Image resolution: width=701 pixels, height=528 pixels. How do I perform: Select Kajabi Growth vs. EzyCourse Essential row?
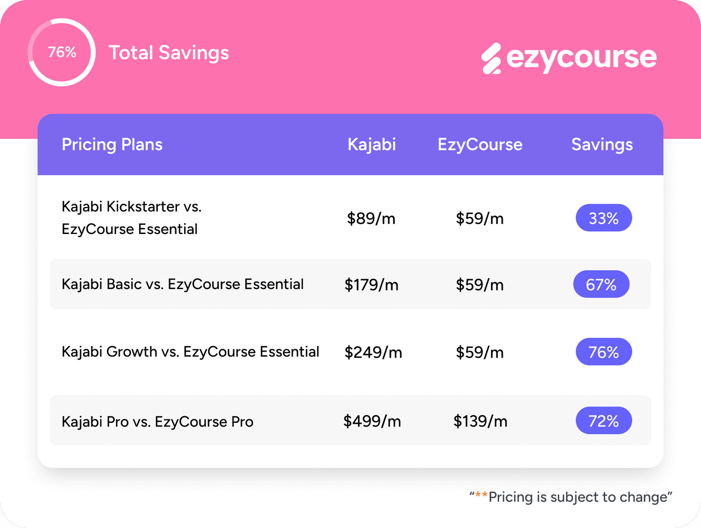pos(190,352)
